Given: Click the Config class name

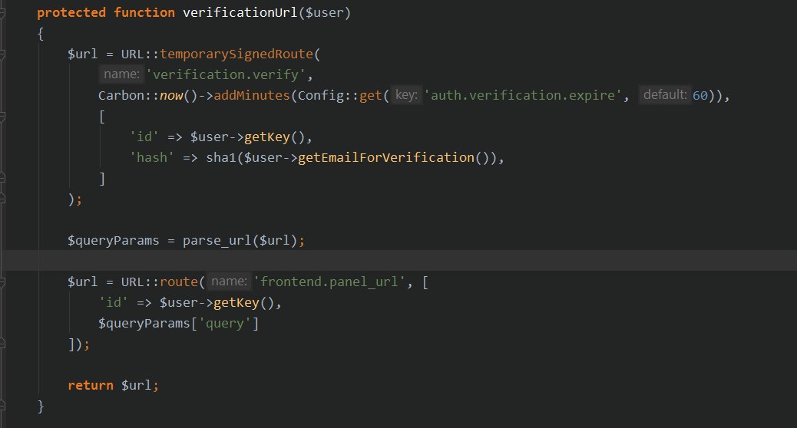Looking at the screenshot, I should [321, 95].
